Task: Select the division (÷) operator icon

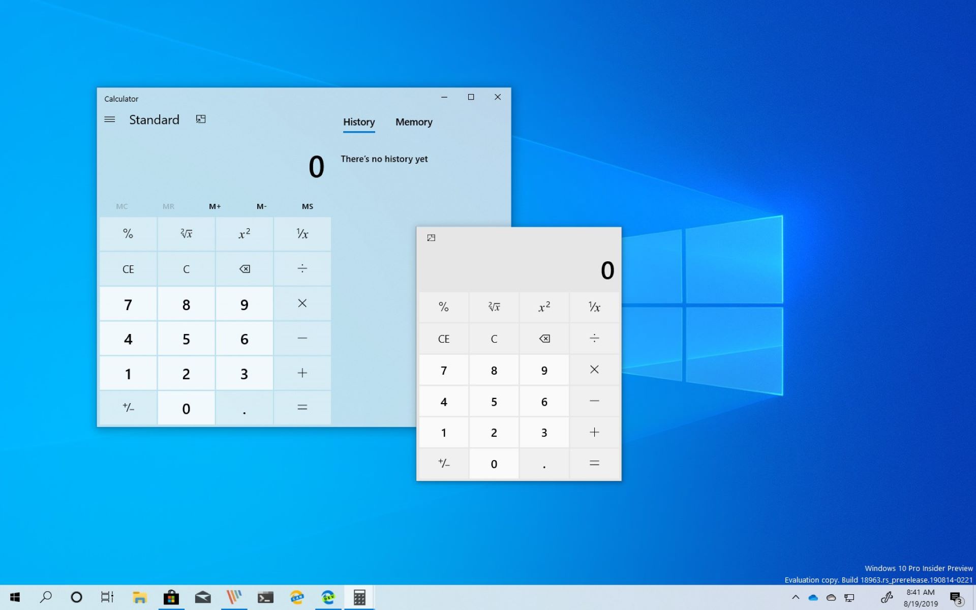Action: click(301, 268)
